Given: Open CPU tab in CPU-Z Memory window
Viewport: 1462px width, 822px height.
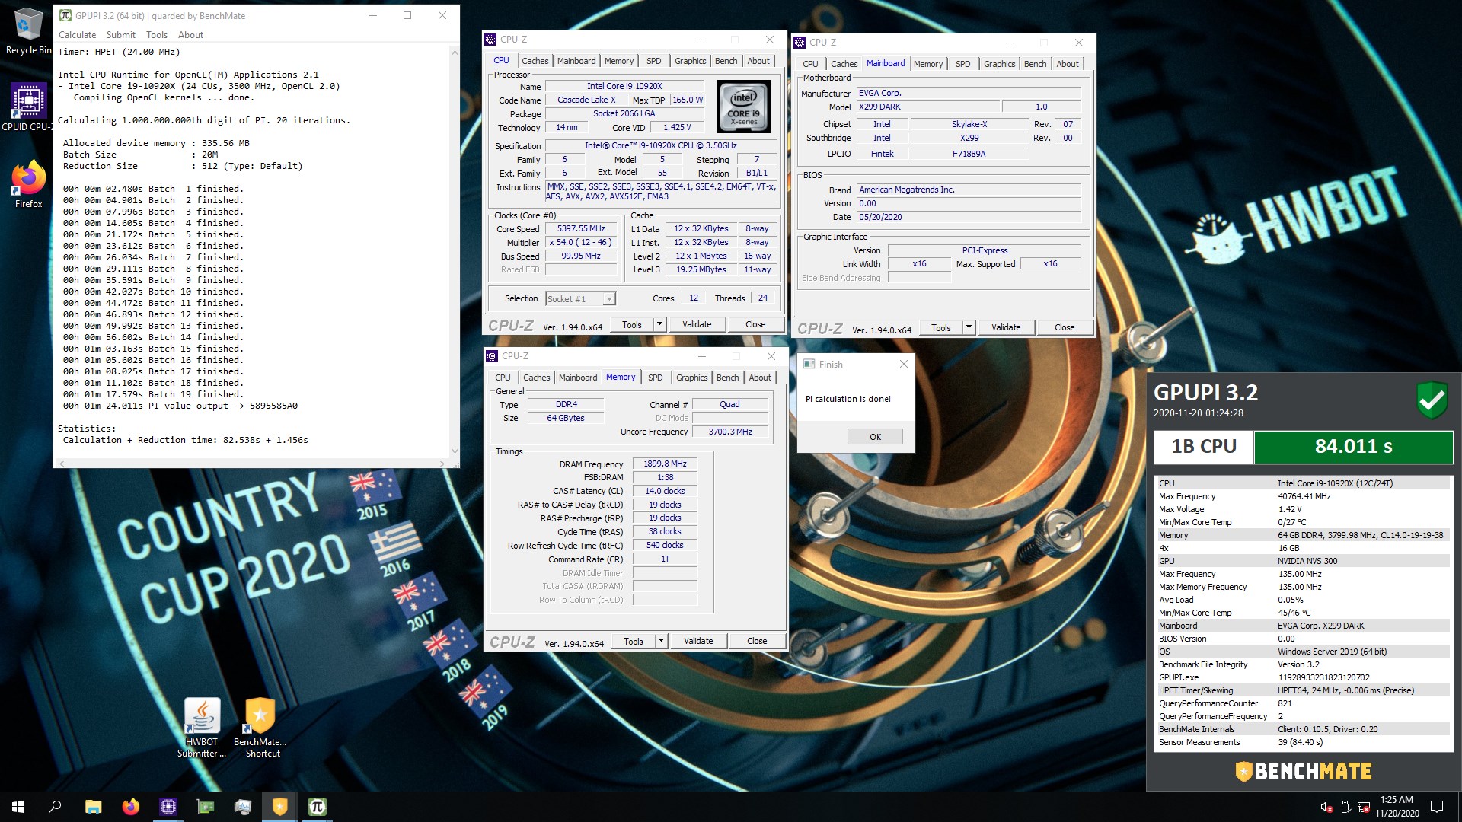Looking at the screenshot, I should pos(503,378).
